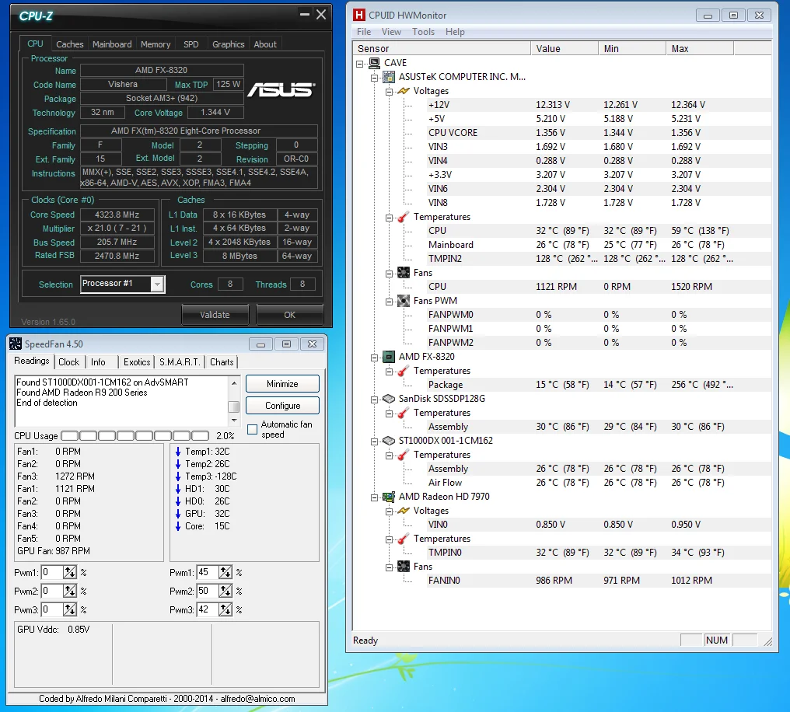Switch to the SPD tab in CPU-Z
Image resolution: width=790 pixels, height=712 pixels.
click(x=191, y=44)
